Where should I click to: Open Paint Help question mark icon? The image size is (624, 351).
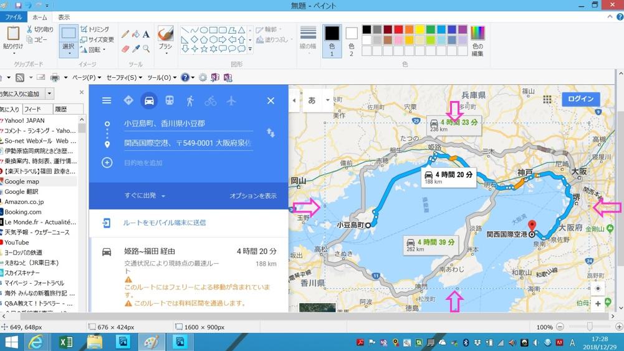coord(620,17)
